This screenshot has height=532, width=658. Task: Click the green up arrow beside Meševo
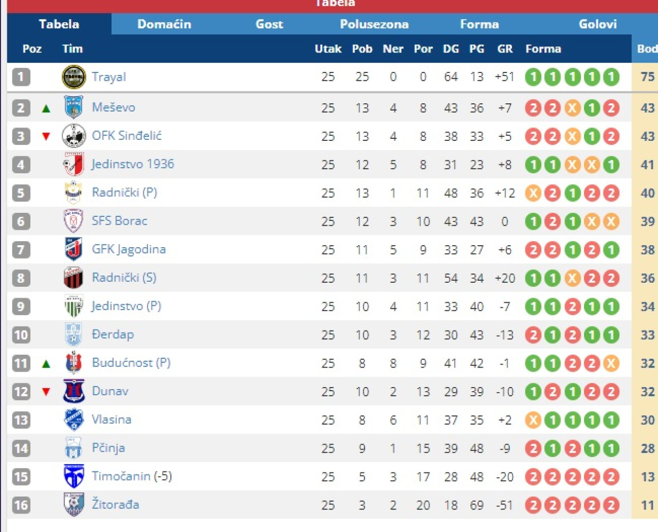tap(46, 108)
